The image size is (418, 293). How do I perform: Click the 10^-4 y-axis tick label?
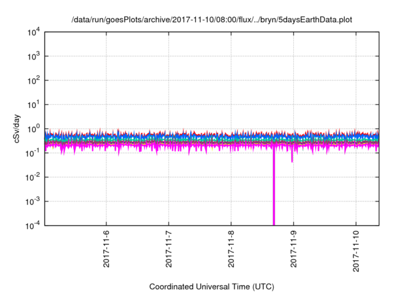(35, 224)
